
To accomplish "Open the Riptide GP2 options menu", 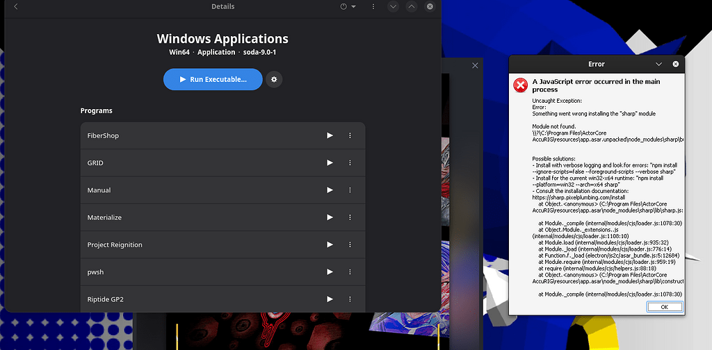I will [350, 299].
